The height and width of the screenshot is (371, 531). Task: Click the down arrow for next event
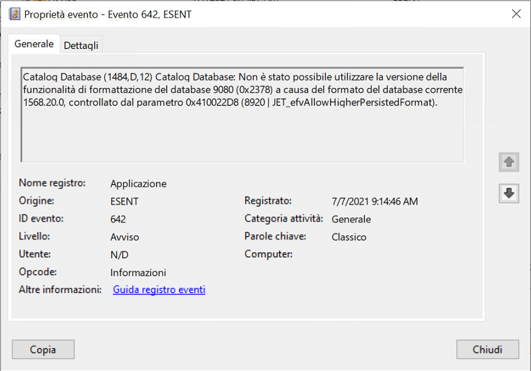508,193
